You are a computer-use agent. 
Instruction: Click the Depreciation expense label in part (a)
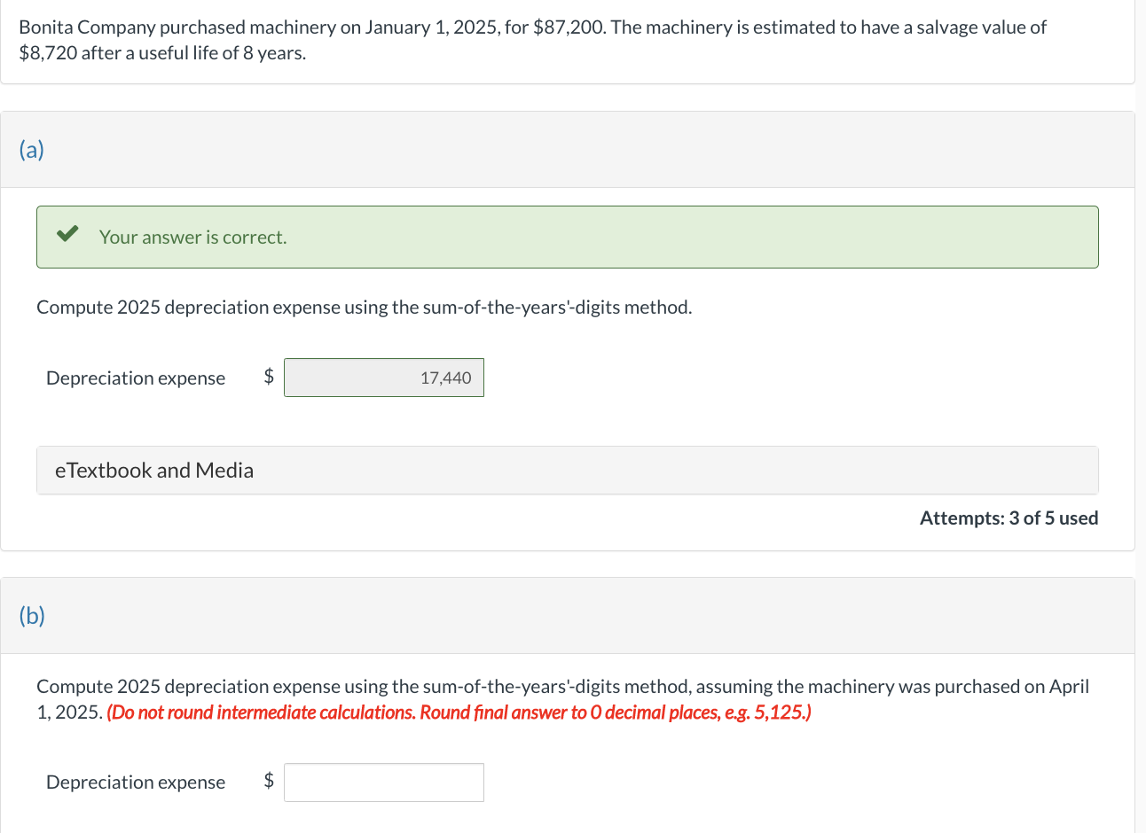(x=136, y=378)
